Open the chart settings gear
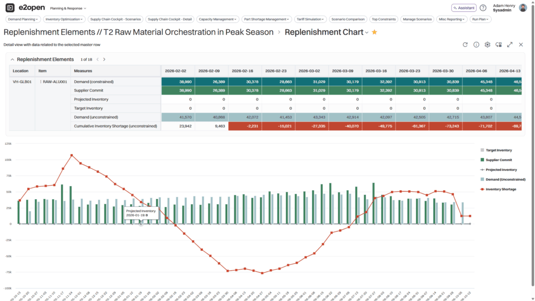This screenshot has width=535, height=301. click(x=487, y=45)
